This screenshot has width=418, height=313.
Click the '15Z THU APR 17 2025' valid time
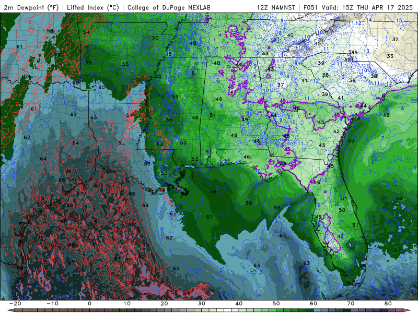[x=377, y=8]
